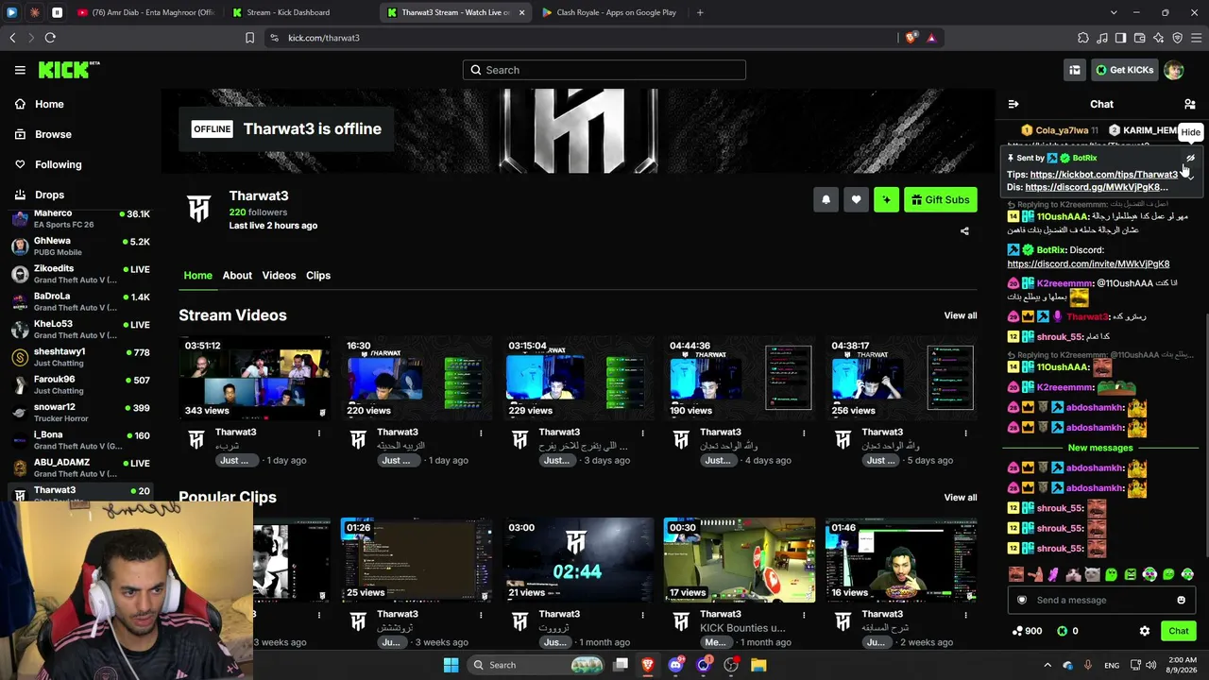Open the drops inventory box icon in header
Image resolution: width=1209 pixels, height=680 pixels.
[x=1075, y=70]
